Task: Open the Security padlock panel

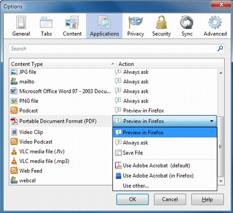Action: coord(162,26)
